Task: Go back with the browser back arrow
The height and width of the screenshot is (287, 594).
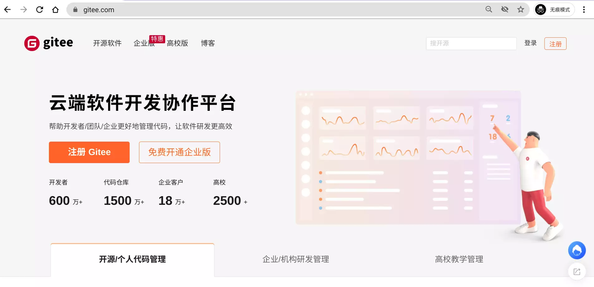Action: coord(7,9)
